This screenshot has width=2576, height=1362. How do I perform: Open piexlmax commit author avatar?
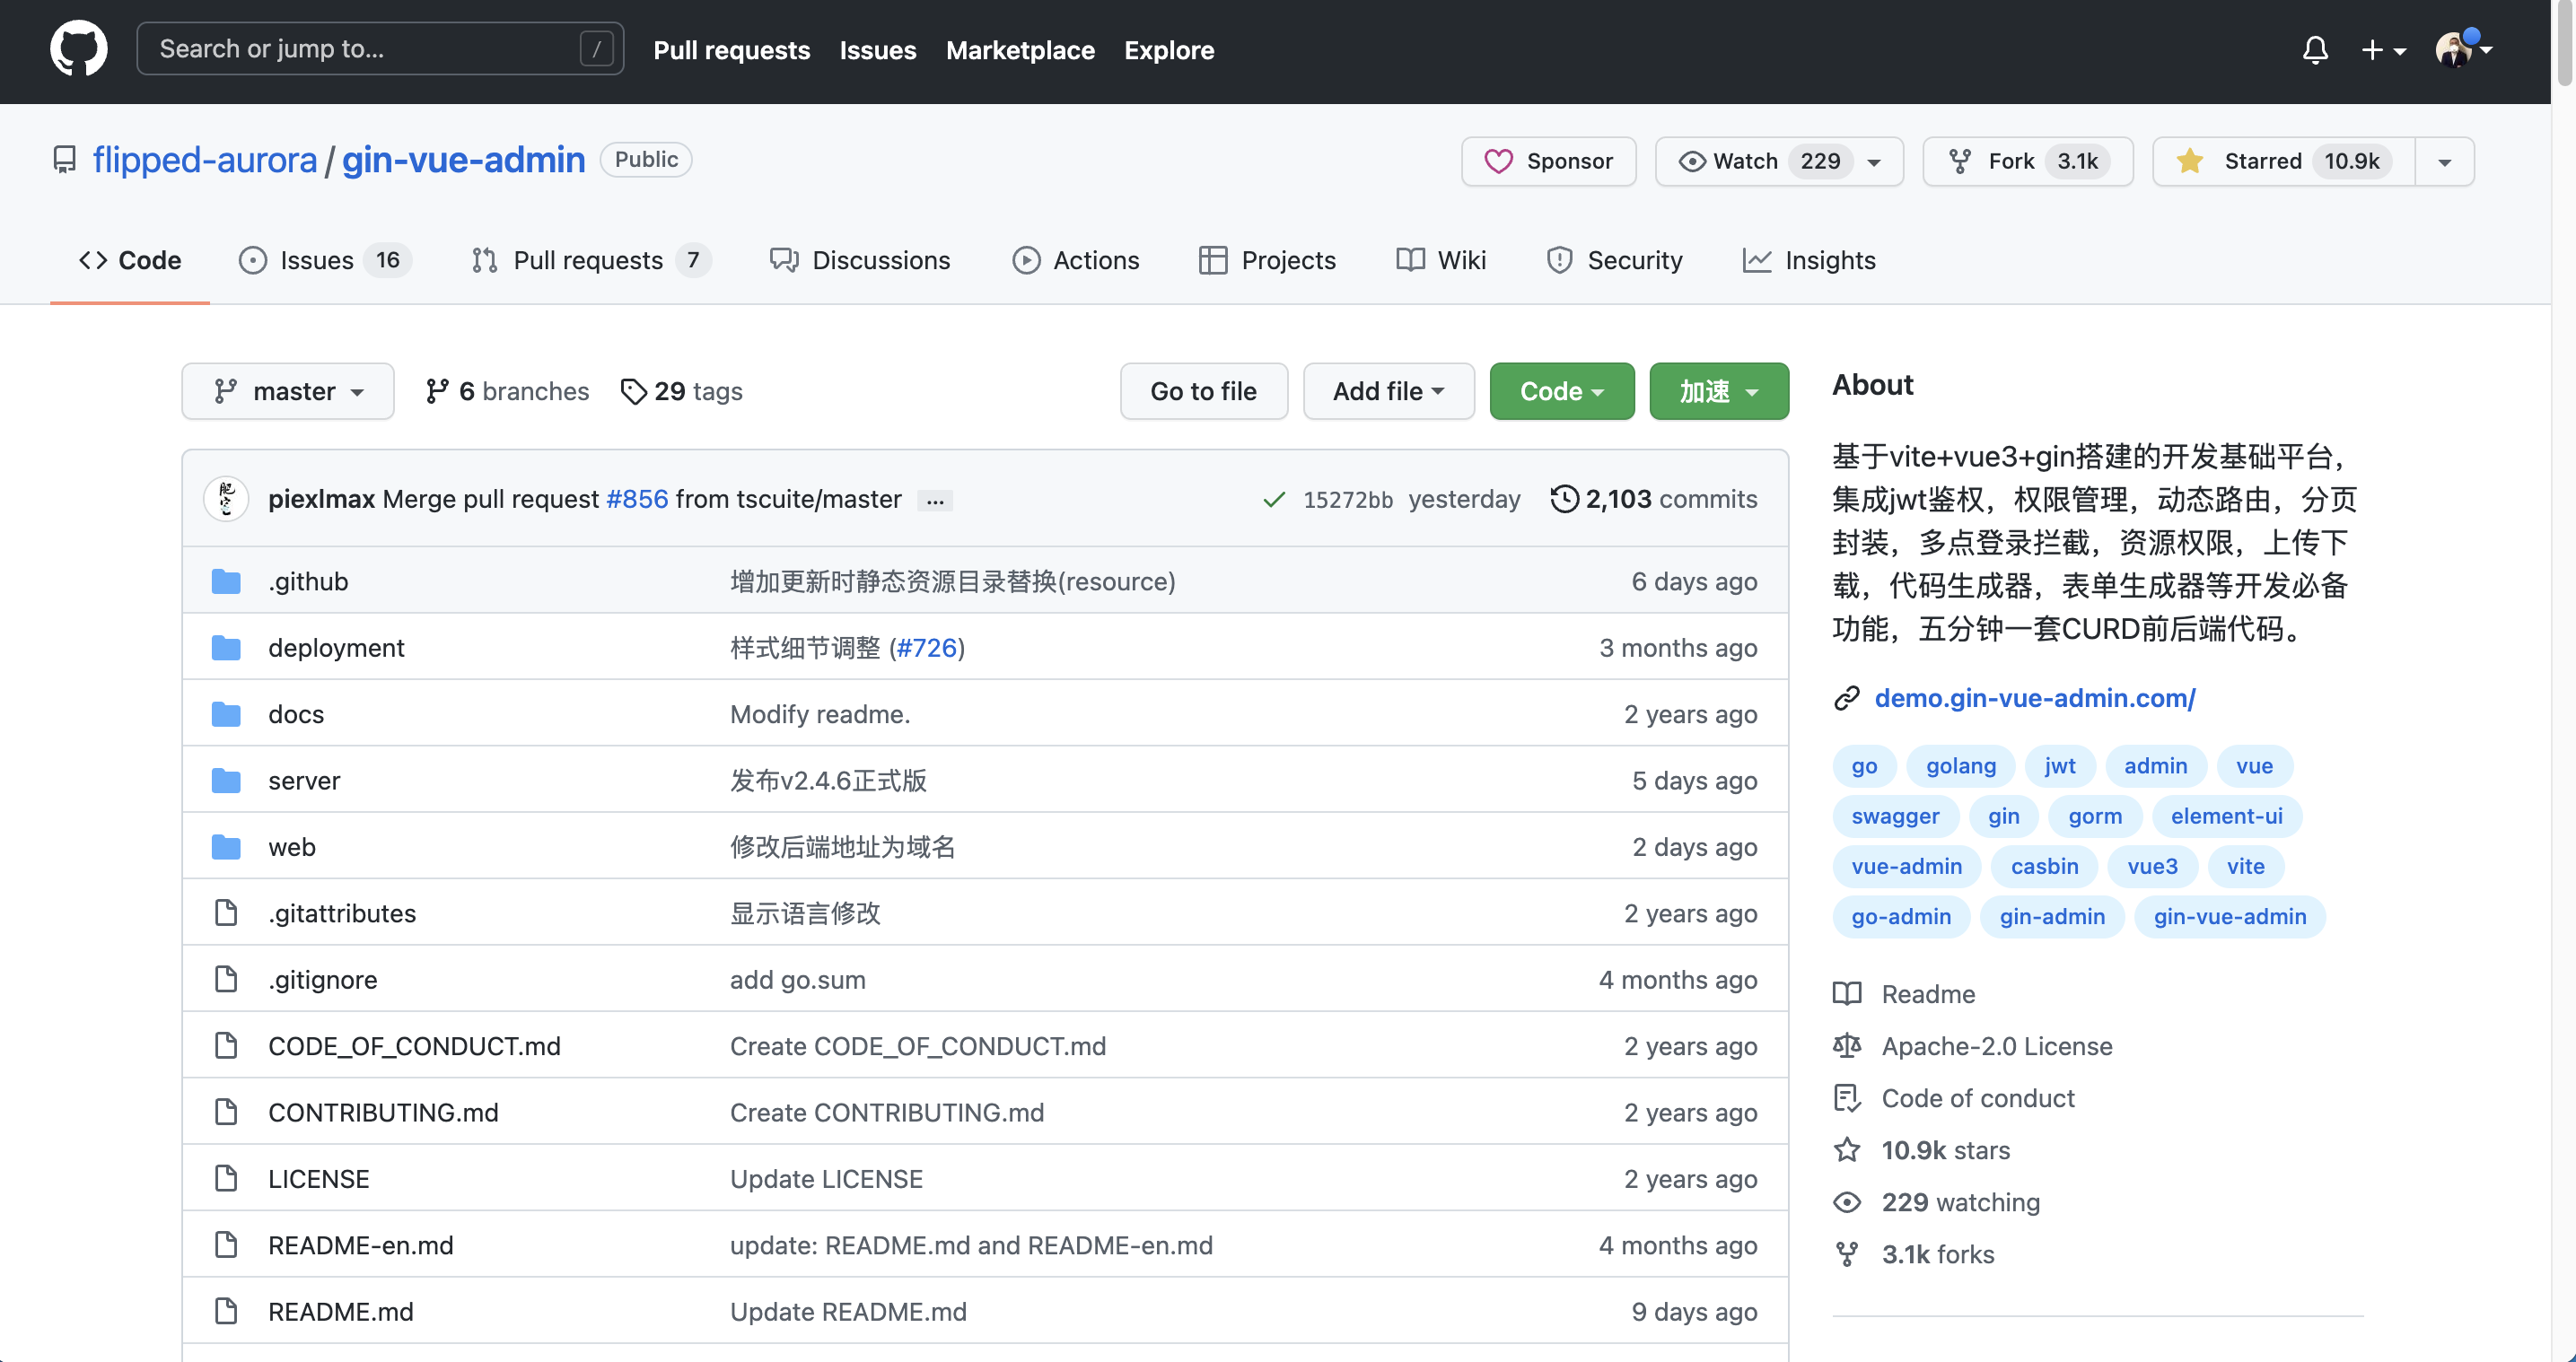[226, 498]
